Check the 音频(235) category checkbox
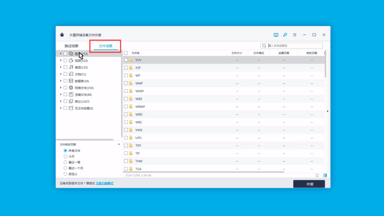The image size is (384, 216). 65,67
